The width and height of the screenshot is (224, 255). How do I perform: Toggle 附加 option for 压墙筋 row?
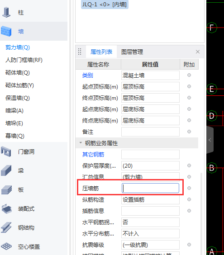pos(189,188)
